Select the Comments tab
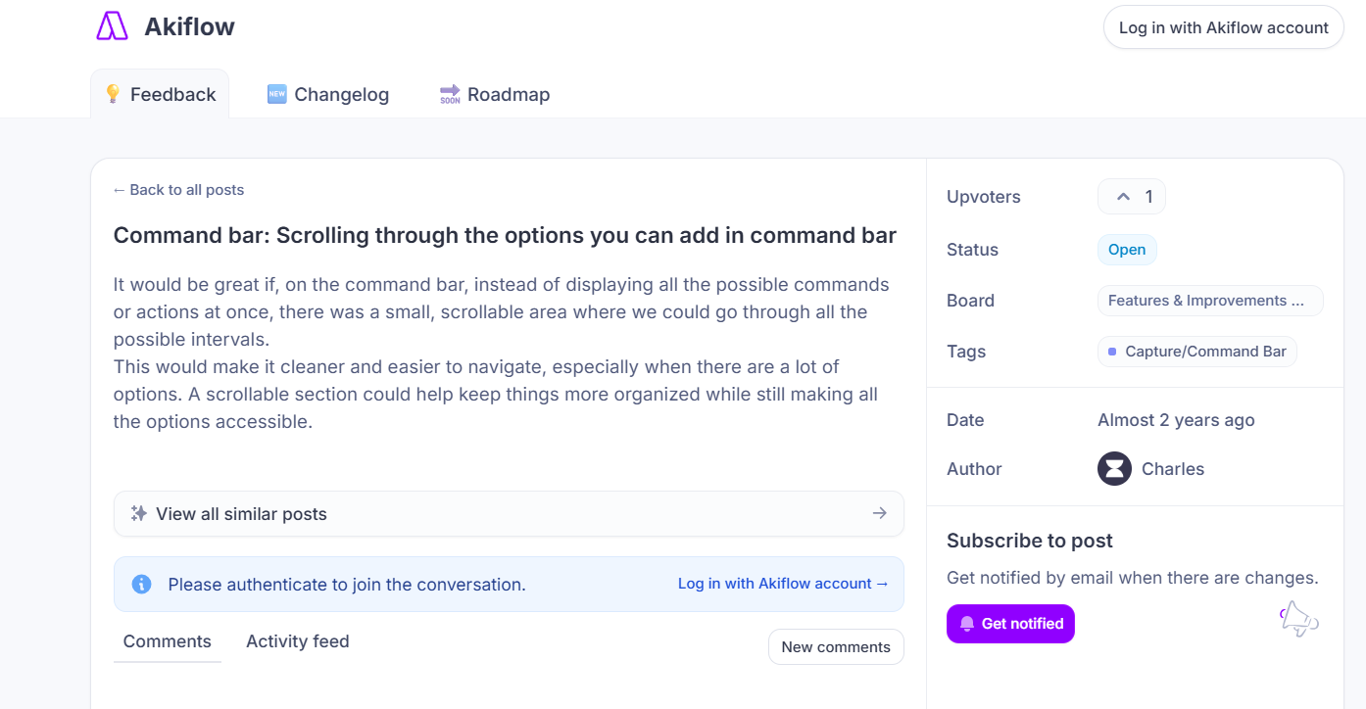Image resolution: width=1366 pixels, height=709 pixels. point(168,641)
